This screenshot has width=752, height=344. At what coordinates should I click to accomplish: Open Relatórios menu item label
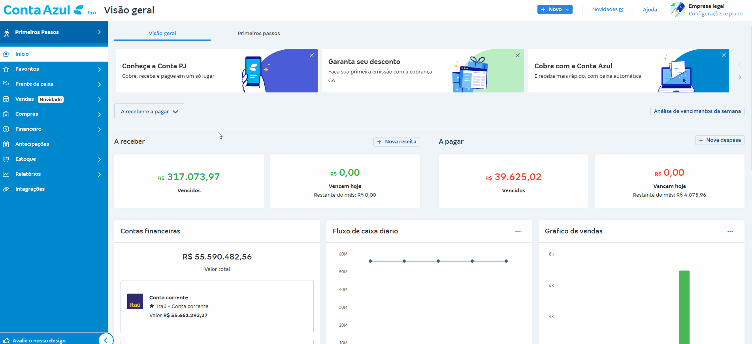pos(28,174)
